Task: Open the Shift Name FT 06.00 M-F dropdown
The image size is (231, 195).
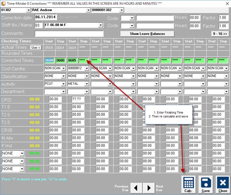Action: point(100,25)
